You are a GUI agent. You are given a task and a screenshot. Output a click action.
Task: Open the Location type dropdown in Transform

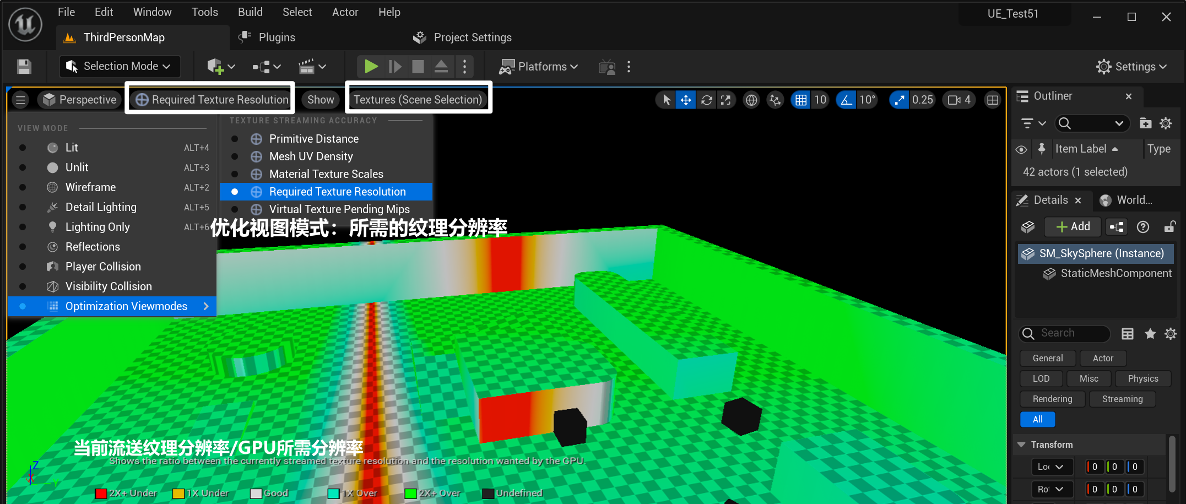click(x=1052, y=467)
